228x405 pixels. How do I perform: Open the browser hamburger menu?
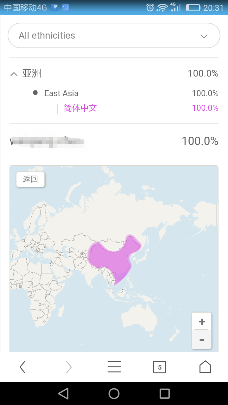(x=114, y=367)
